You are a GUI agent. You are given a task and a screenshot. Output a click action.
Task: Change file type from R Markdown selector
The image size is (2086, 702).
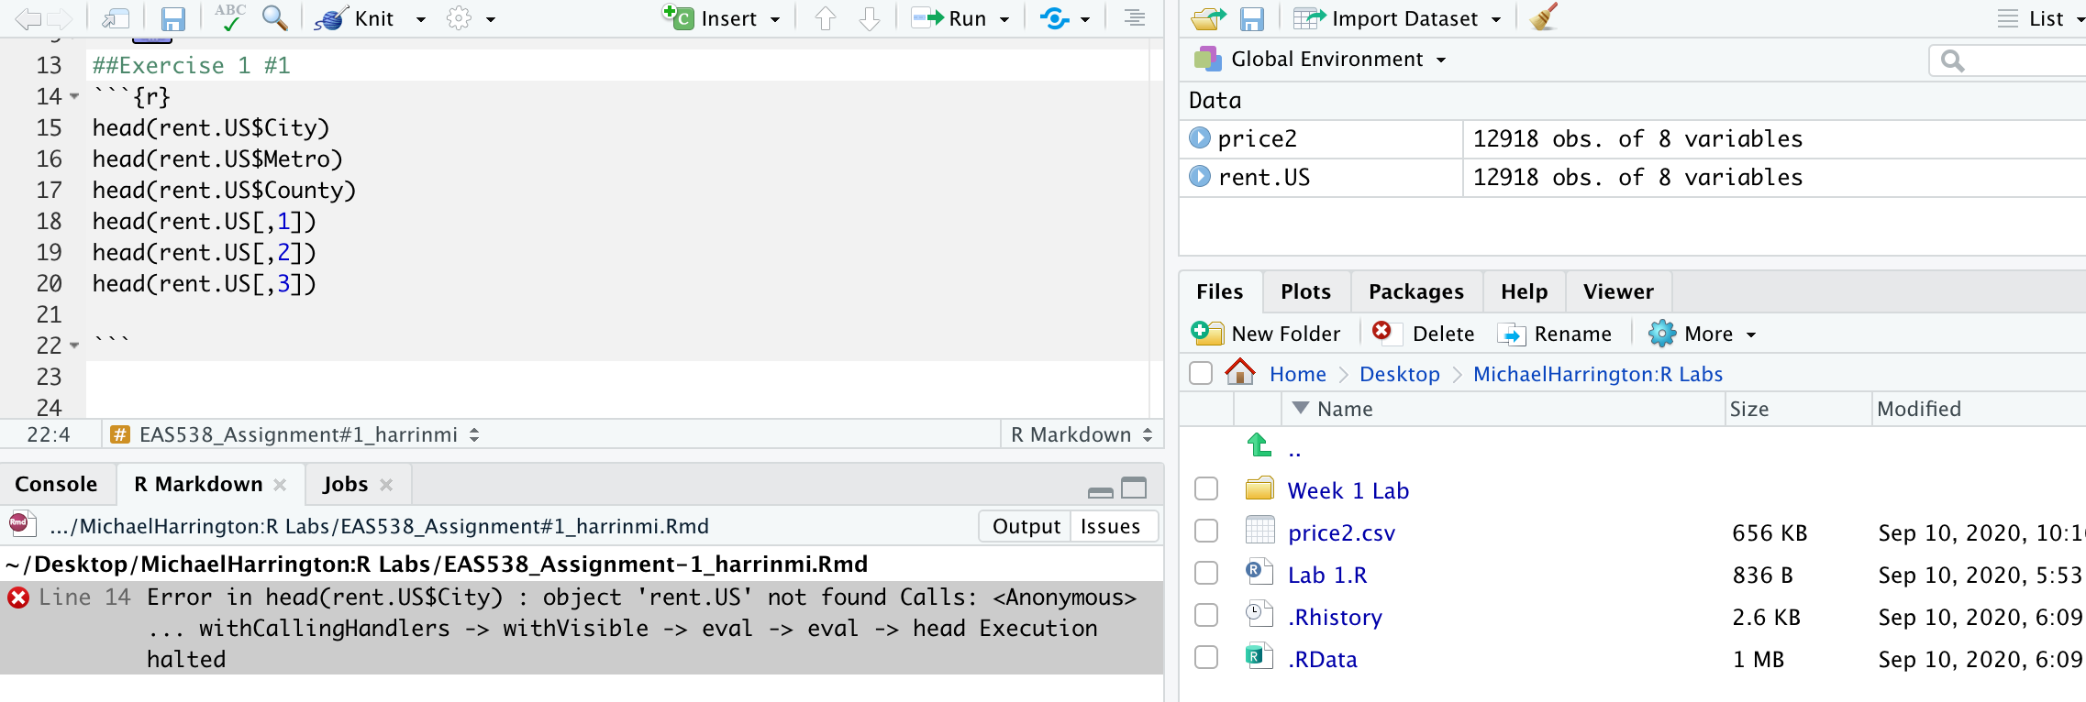[1082, 434]
